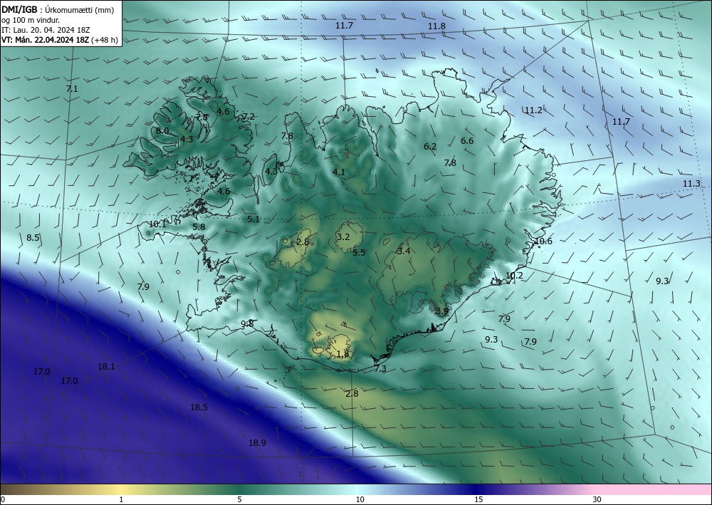The height and width of the screenshot is (505, 712).
Task: Click the 1.8 value on the southern glacier
Action: [x=343, y=354]
